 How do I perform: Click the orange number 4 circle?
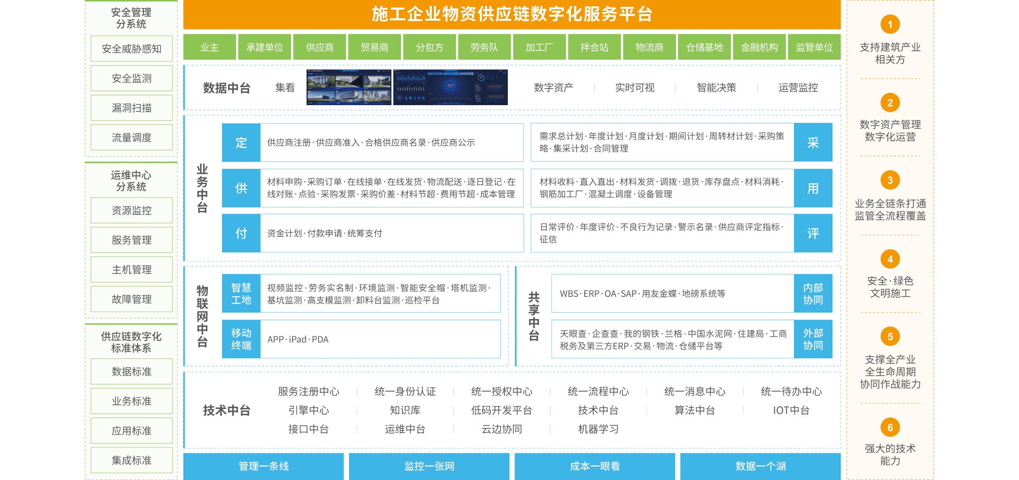coord(890,259)
